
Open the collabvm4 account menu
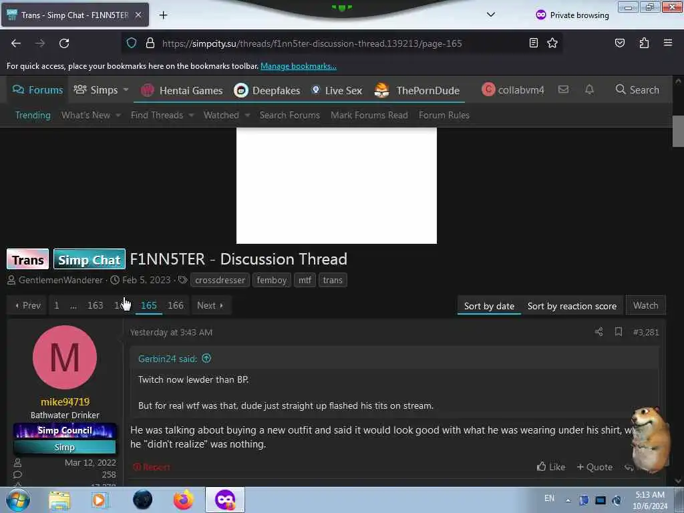513,90
